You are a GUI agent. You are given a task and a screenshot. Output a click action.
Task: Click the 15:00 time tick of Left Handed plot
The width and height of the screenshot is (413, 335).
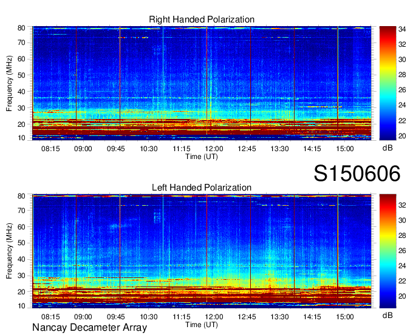[x=345, y=317]
